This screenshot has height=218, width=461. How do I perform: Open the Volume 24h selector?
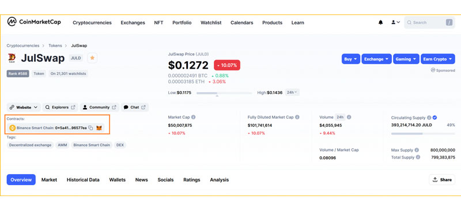[x=340, y=117]
